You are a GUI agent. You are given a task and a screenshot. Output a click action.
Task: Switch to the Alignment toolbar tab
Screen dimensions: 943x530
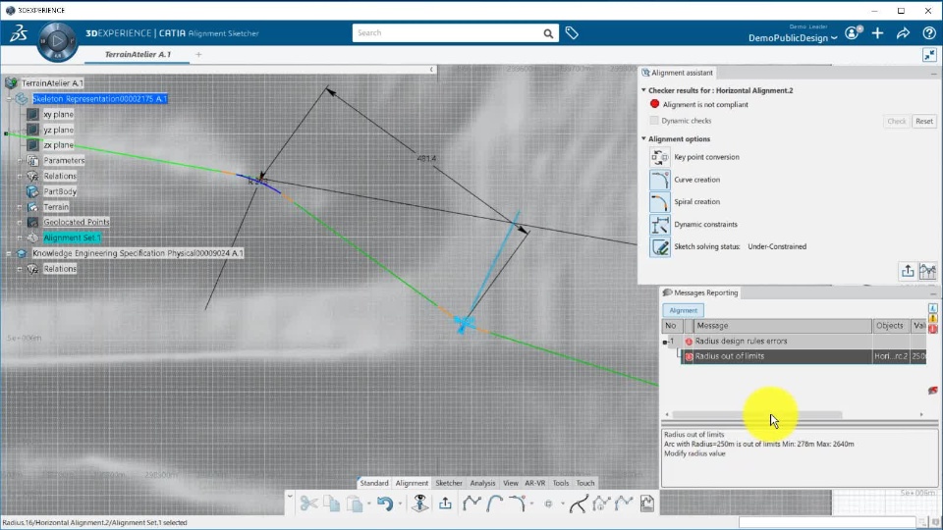click(x=412, y=483)
